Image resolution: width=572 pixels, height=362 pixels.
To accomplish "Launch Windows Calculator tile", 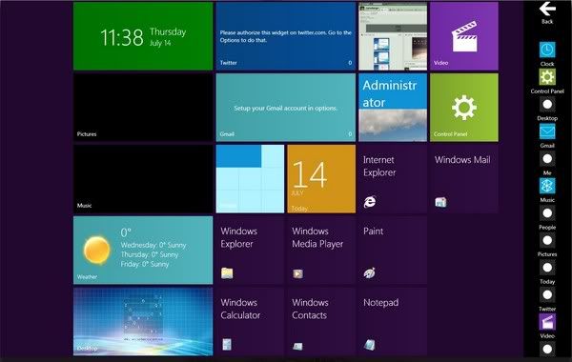I will tap(250, 322).
